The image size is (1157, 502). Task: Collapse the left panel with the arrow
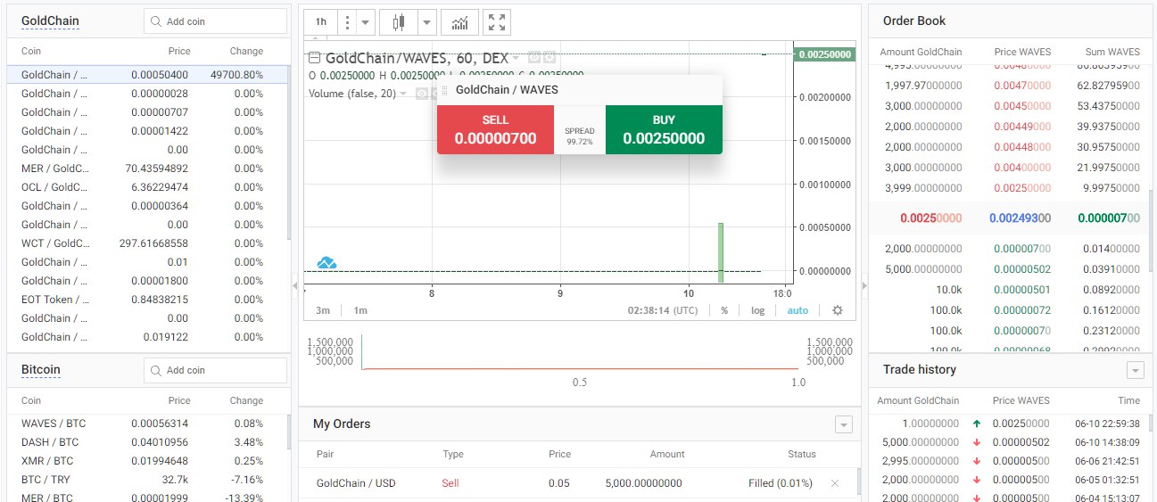[x=295, y=285]
